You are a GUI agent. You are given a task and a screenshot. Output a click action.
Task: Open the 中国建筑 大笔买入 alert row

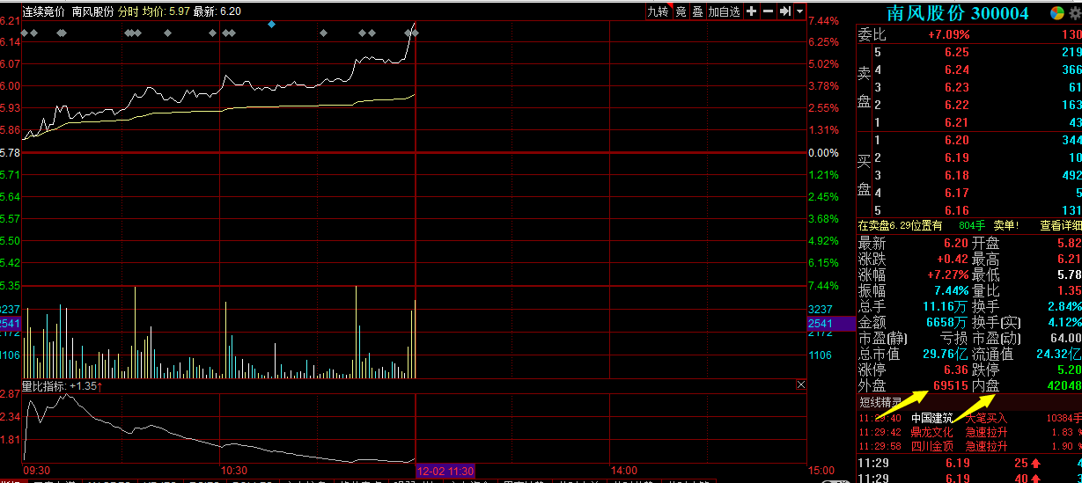[969, 418]
